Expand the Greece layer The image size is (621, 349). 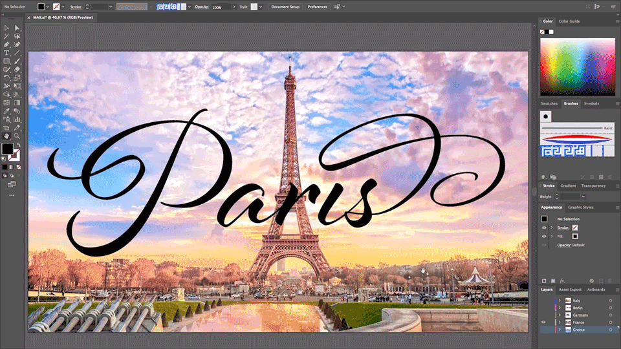point(560,330)
